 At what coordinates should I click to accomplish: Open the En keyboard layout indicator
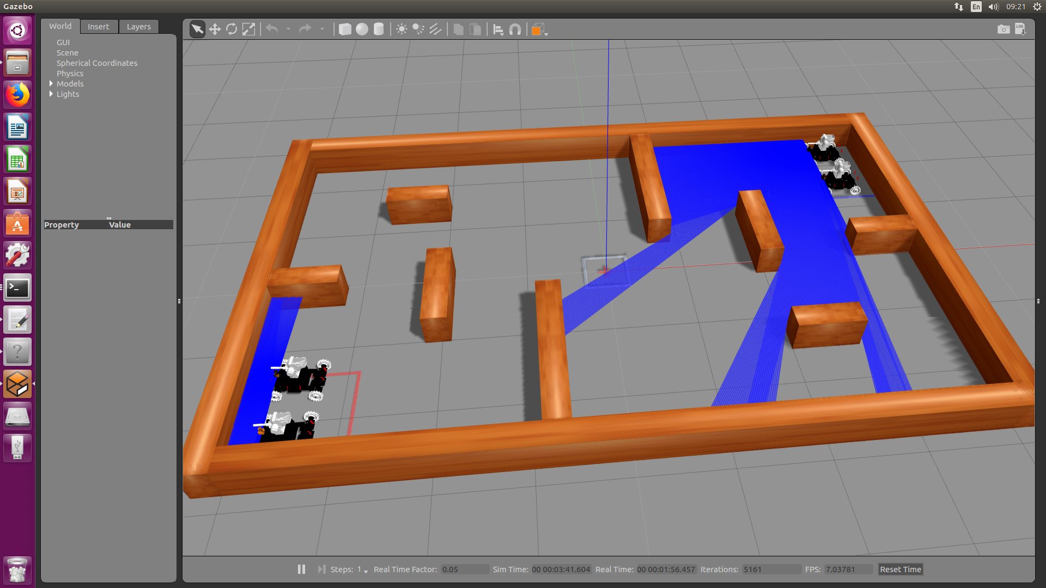pos(976,7)
